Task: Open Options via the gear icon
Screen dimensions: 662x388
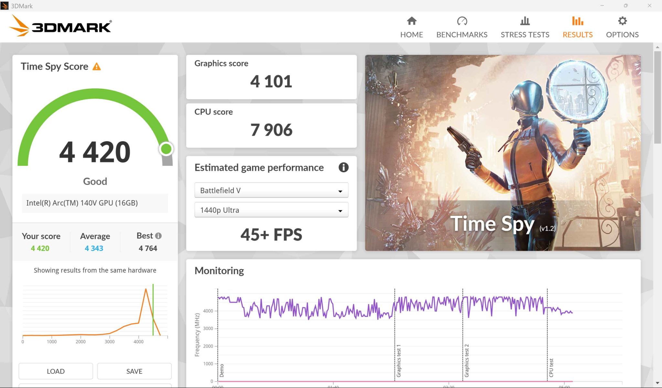Action: (622, 21)
